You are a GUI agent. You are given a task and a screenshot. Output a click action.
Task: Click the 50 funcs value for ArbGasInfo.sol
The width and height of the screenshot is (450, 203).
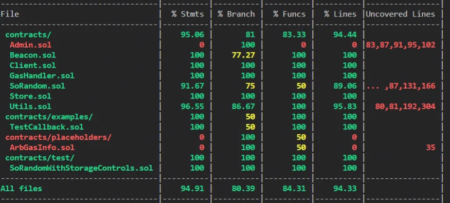tap(301, 148)
